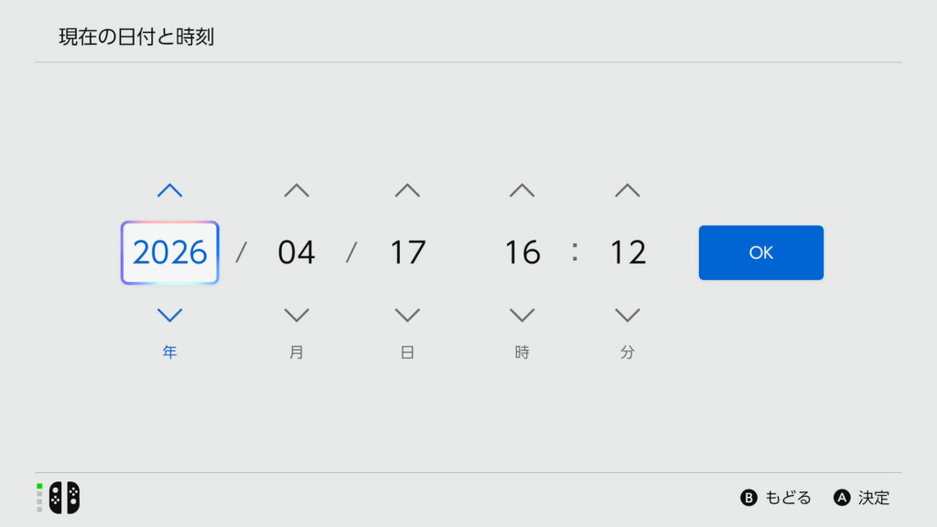Viewport: 937px width, 527px height.
Task: Increase the year with the up arrow
Action: pyautogui.click(x=169, y=190)
